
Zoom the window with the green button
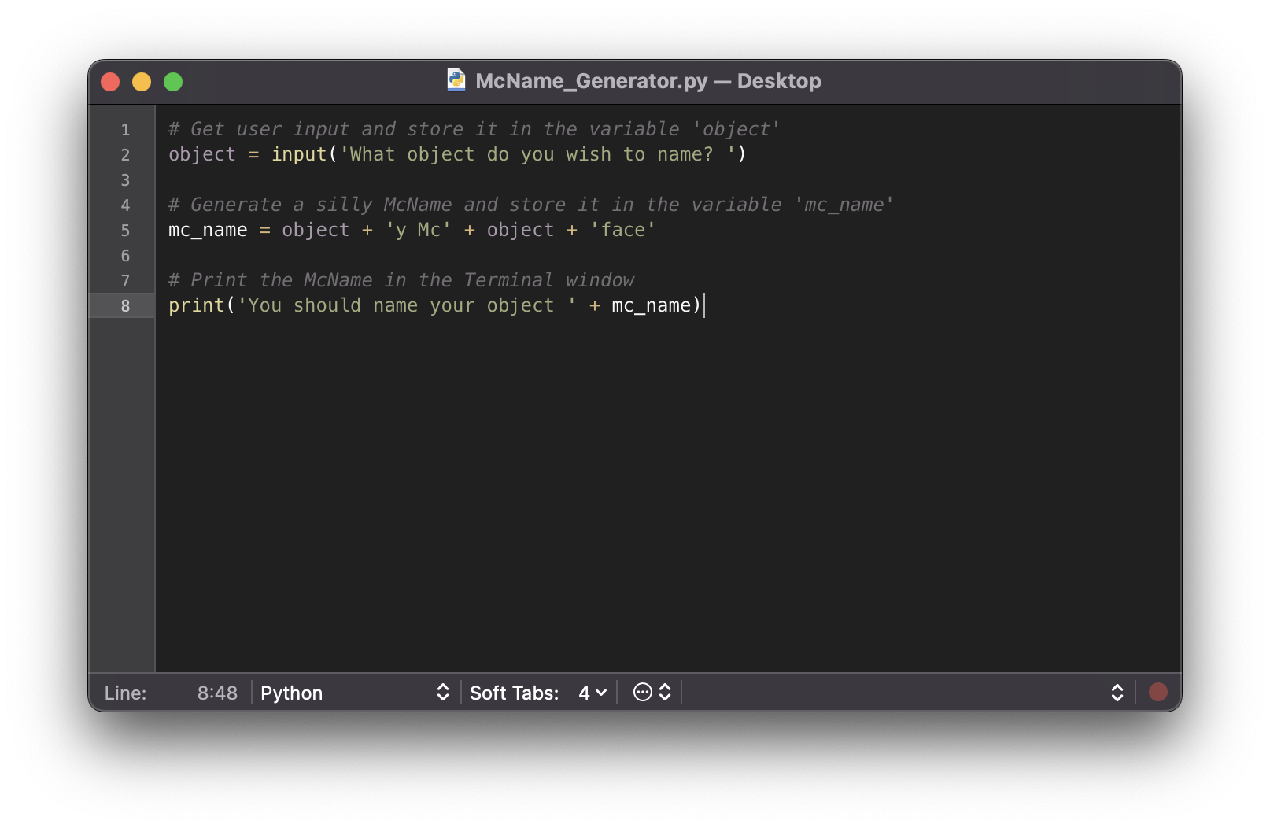[x=173, y=82]
